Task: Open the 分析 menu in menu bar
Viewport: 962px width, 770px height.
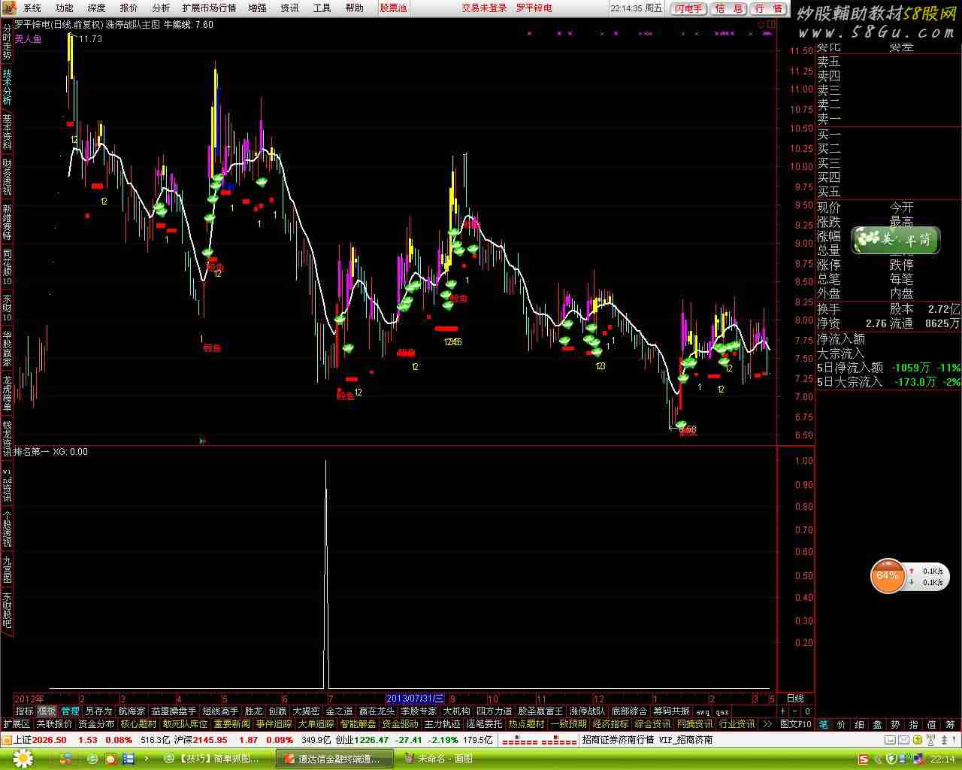Action: [161, 8]
